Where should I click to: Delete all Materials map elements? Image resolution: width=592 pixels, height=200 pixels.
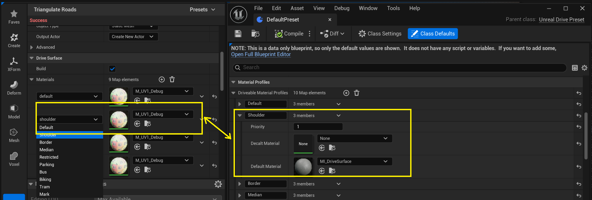pyautogui.click(x=172, y=79)
